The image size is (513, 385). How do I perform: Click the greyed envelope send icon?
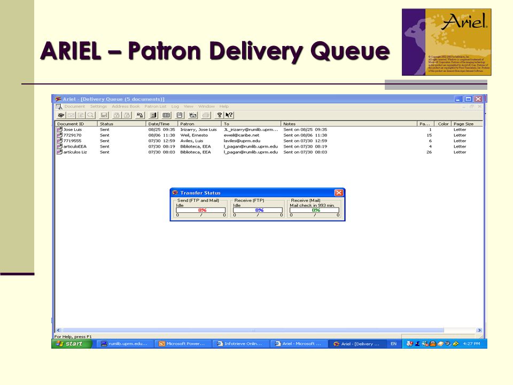[x=71, y=115]
